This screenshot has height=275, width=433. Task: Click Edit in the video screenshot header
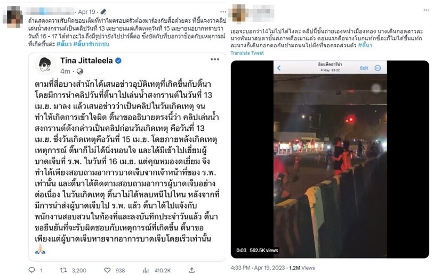[364, 68]
